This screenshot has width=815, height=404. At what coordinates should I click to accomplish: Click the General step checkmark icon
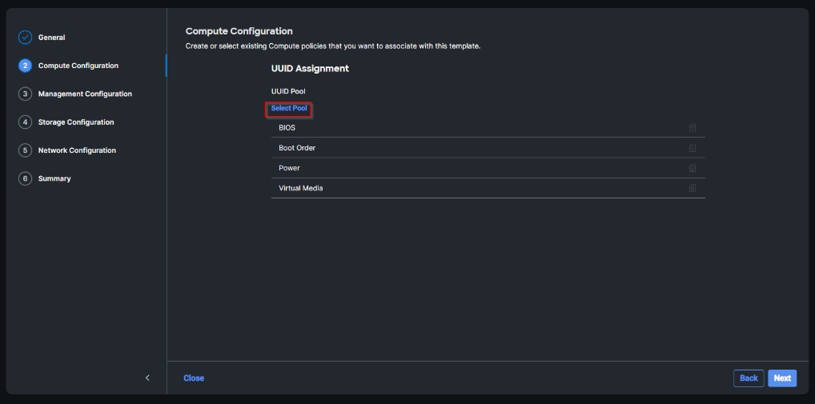[x=25, y=38]
